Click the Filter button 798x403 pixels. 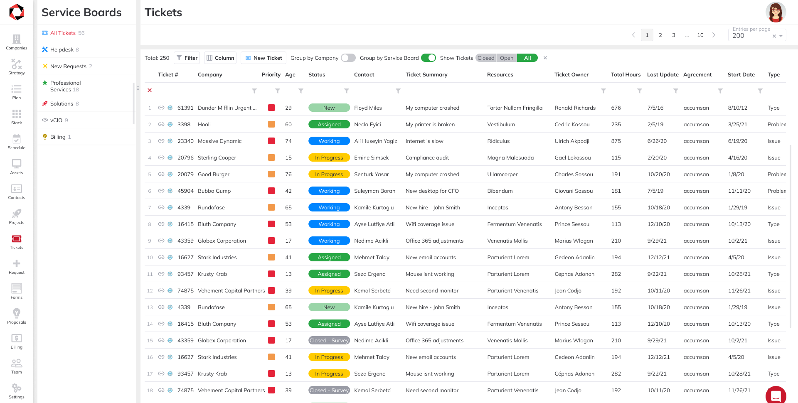pos(187,58)
